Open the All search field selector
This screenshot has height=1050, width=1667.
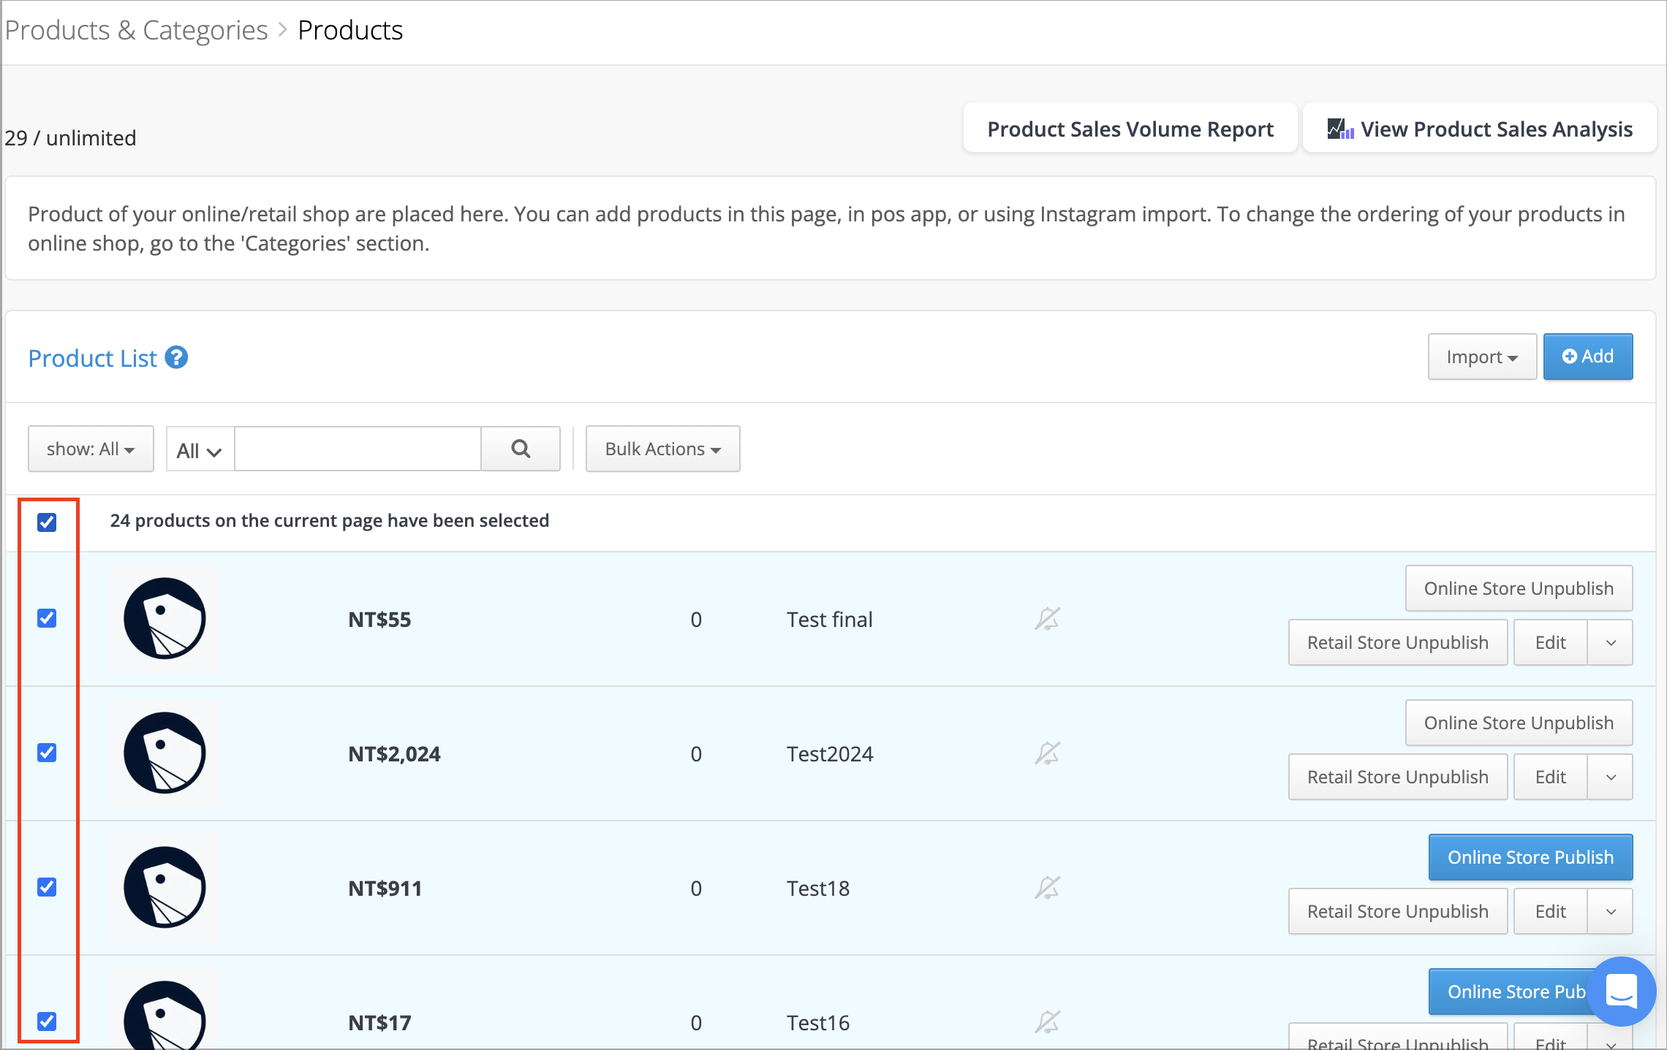[x=200, y=450]
